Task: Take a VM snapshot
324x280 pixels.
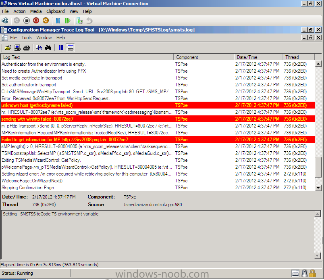Action: (x=79, y=21)
